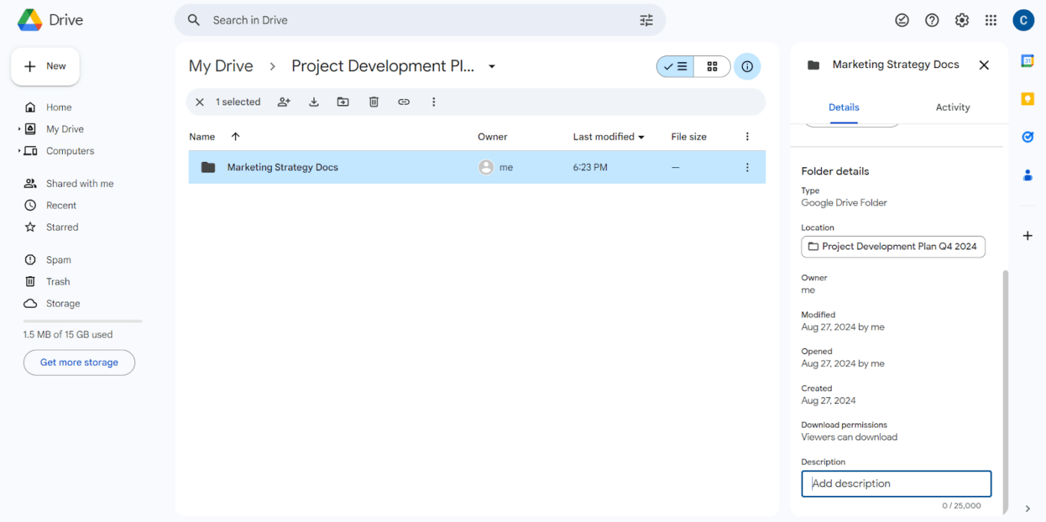Click the Google Drive logo

(50, 20)
